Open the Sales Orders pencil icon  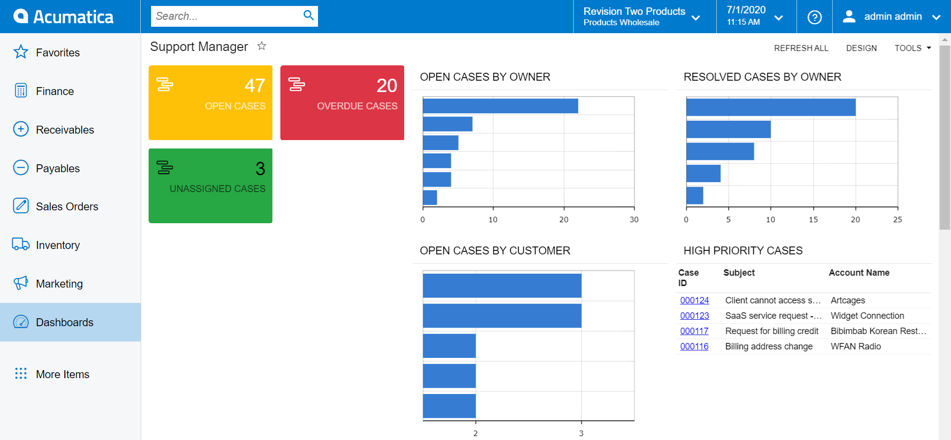[21, 206]
